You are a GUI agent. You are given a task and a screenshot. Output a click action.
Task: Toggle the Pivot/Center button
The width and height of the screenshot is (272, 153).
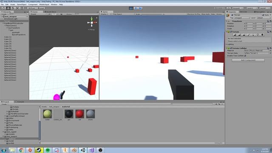click(x=31, y=8)
